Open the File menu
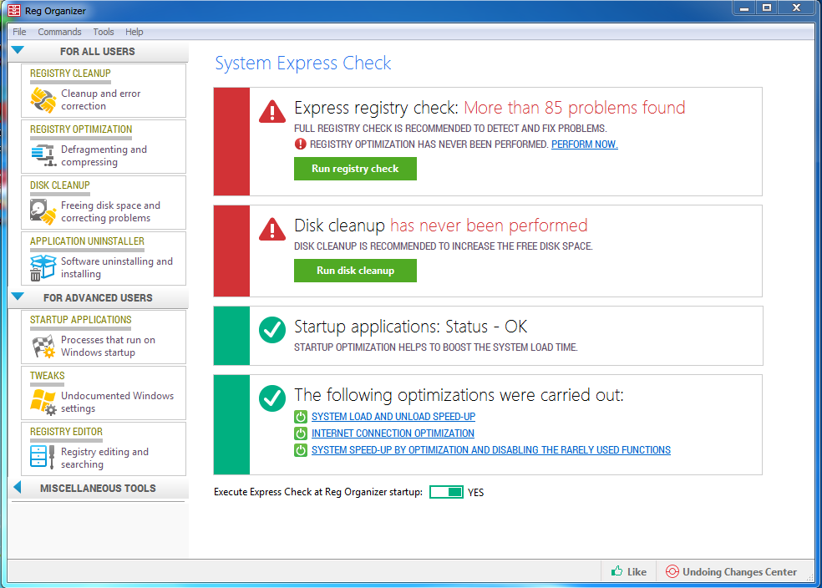 [x=19, y=32]
